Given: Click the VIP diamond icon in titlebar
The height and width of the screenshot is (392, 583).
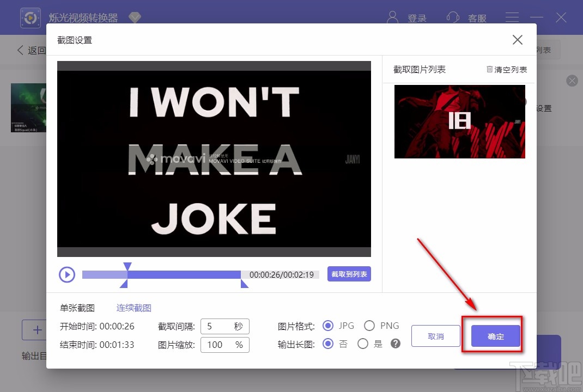Looking at the screenshot, I should click(x=135, y=17).
